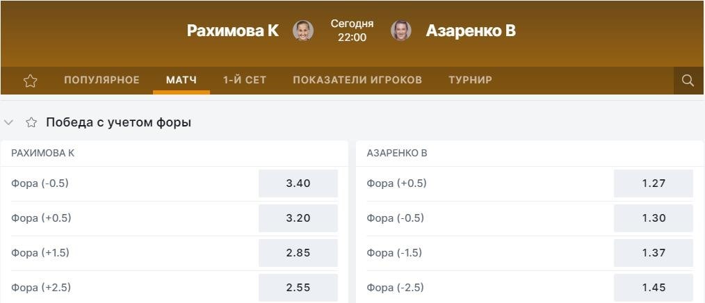
Task: Star the Победа с учетом форы market
Action: pos(31,122)
